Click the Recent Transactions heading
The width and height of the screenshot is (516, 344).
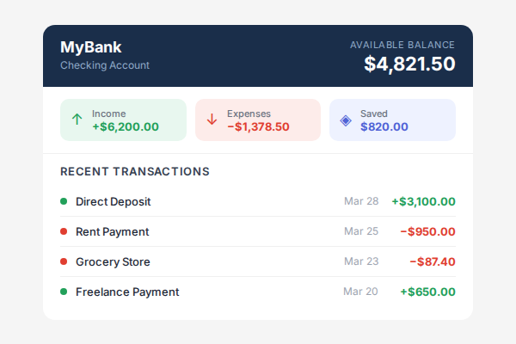click(x=135, y=171)
